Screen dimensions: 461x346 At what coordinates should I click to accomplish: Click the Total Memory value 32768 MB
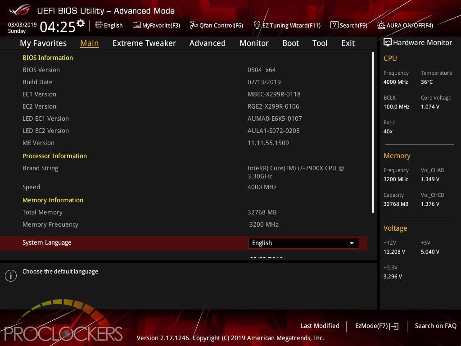[262, 212]
